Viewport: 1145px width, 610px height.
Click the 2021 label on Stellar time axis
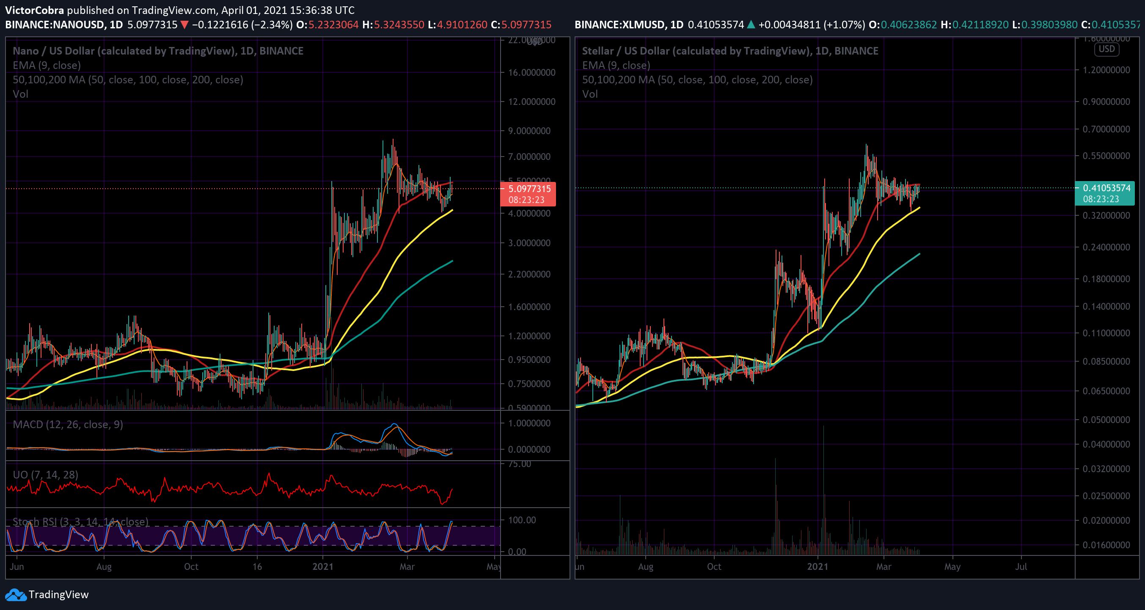coord(818,566)
